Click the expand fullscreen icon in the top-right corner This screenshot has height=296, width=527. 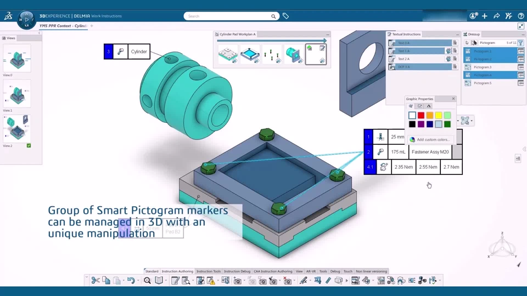tap(520, 26)
